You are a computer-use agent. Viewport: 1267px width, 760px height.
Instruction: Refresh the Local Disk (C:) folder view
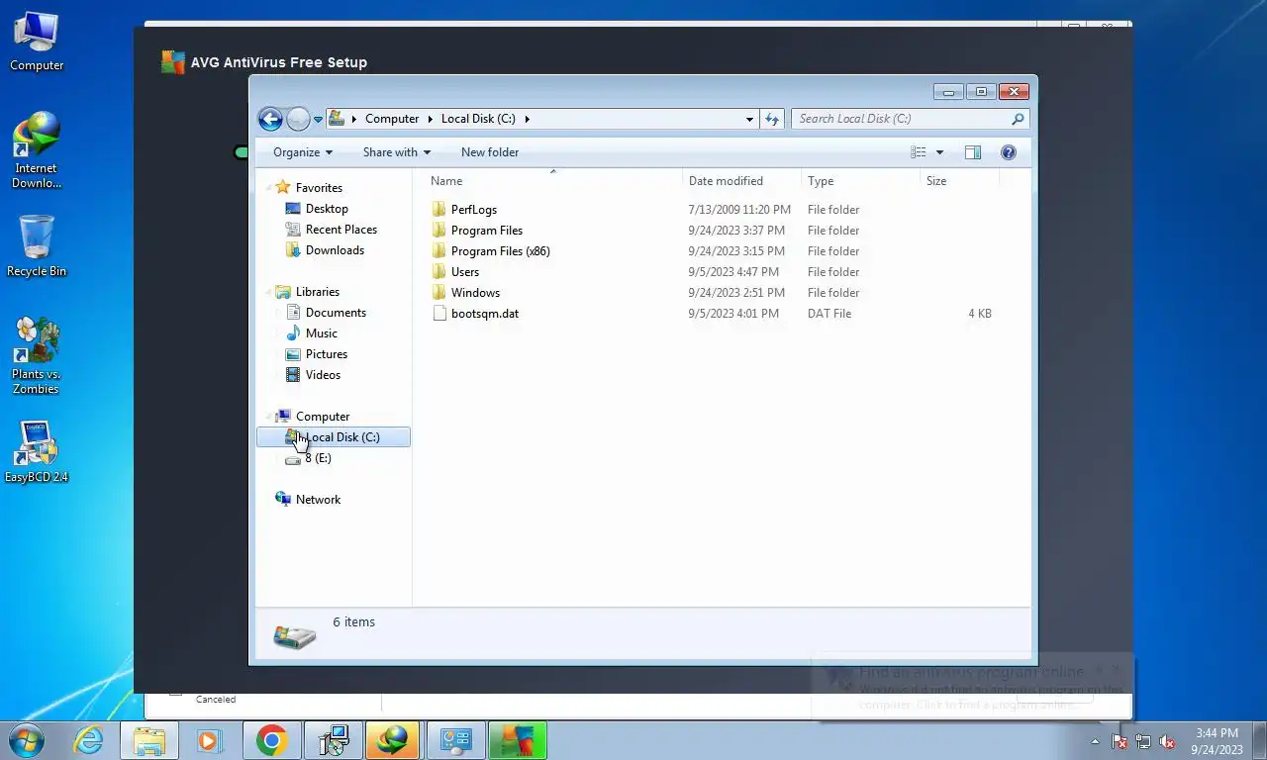(772, 119)
